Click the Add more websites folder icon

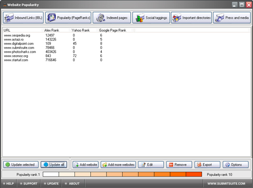click(x=105, y=165)
